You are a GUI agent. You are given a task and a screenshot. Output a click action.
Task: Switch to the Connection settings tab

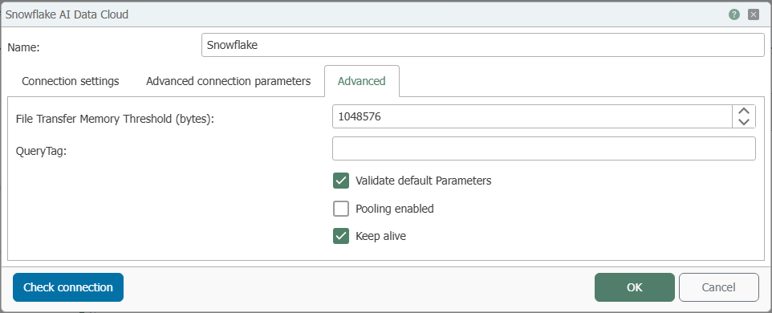71,81
